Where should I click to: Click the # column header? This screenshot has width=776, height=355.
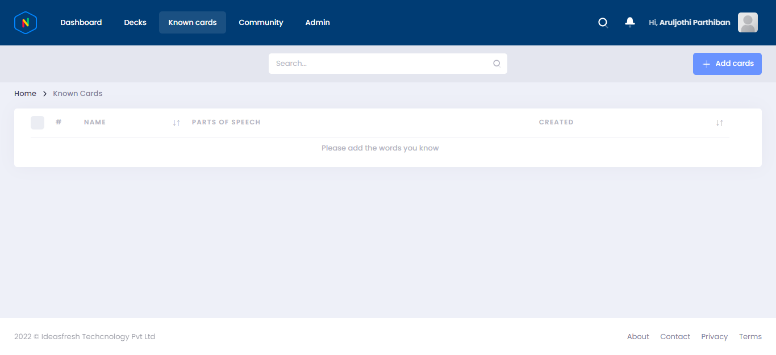(x=59, y=123)
